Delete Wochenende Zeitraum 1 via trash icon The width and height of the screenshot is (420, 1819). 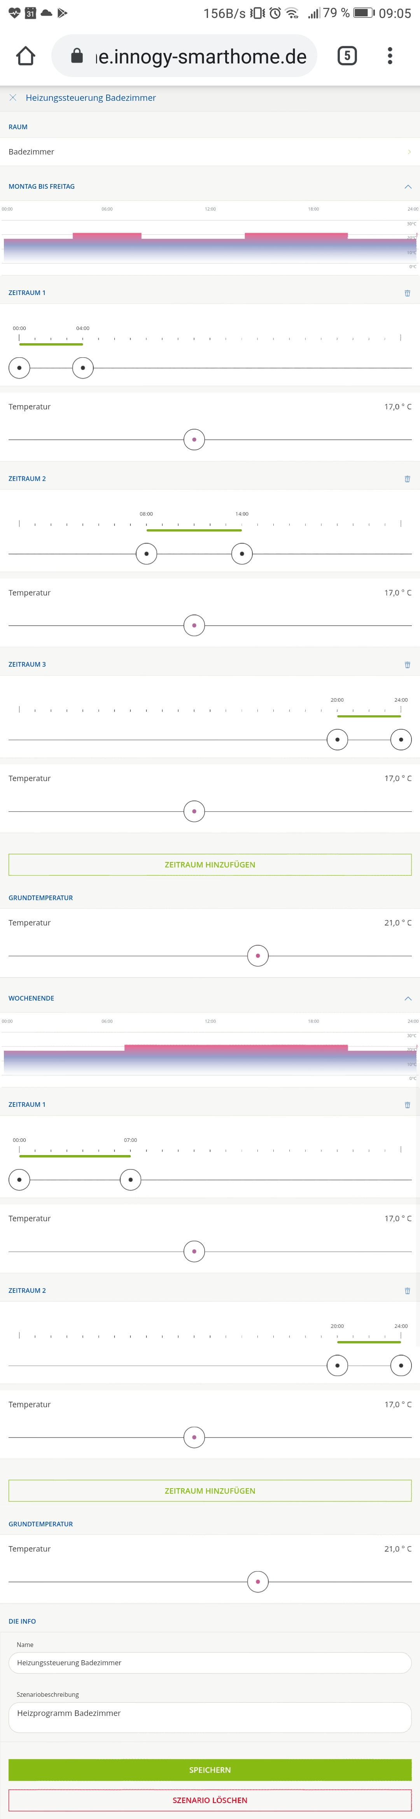pos(407,1104)
